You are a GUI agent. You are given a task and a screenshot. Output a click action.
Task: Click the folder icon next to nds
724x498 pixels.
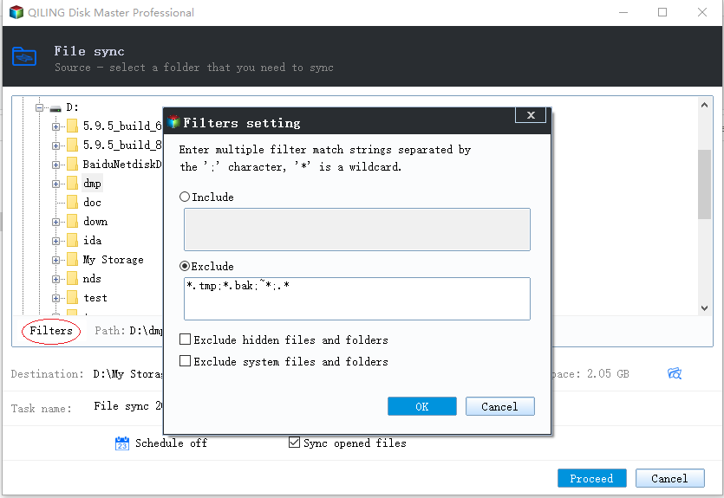(x=72, y=279)
